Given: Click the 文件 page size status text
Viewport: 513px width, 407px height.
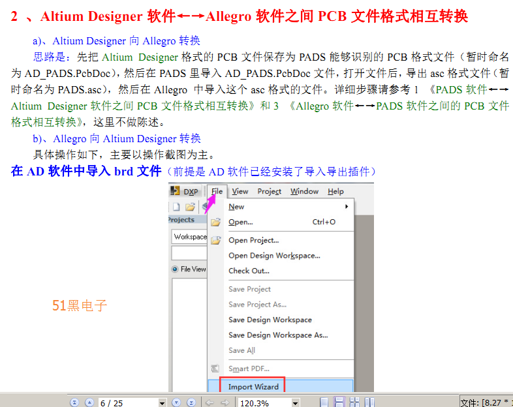Looking at the screenshot, I should coord(486,402).
